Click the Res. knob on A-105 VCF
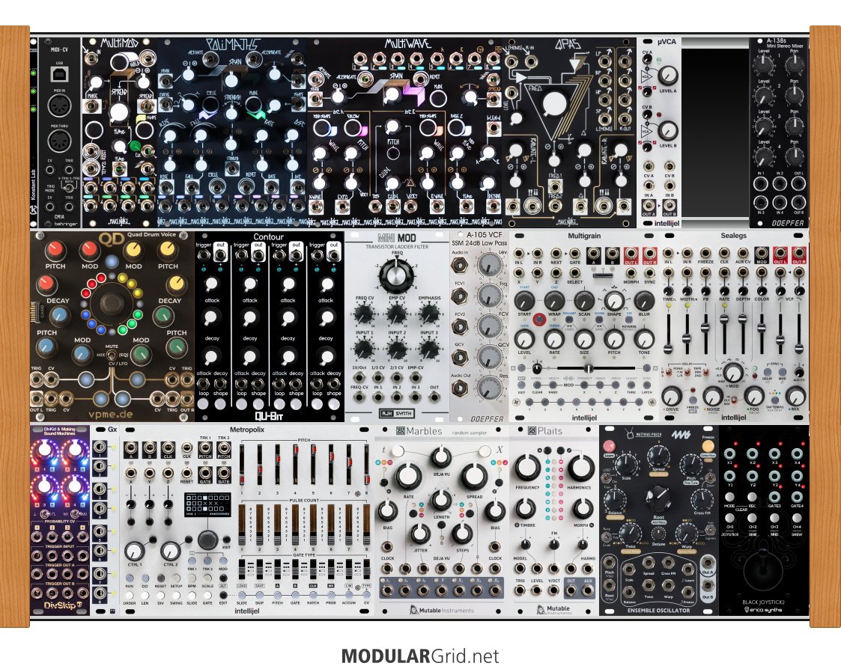 pos(489,388)
